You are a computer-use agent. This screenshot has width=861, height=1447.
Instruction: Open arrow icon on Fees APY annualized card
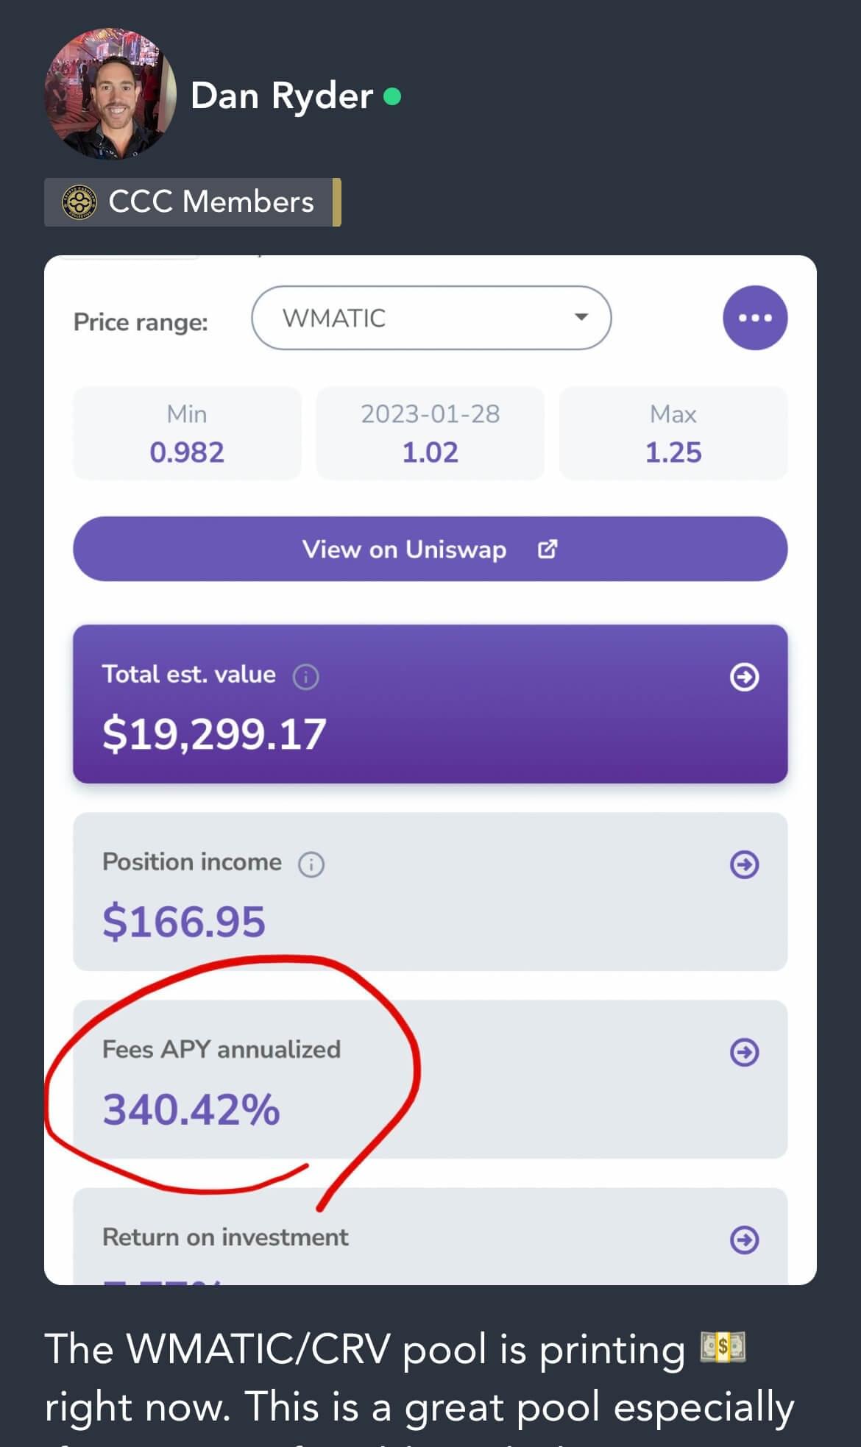(x=744, y=1052)
